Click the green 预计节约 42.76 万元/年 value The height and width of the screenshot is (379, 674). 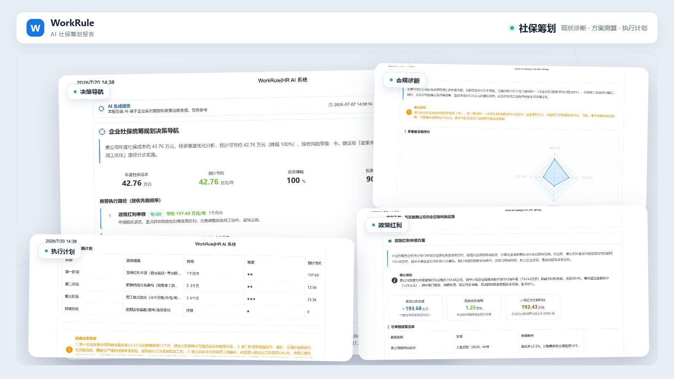216,182
